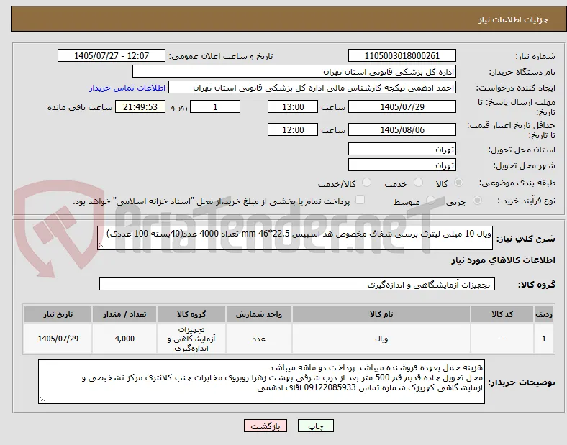
Task: Click the need date cell 1405/07/29
Action: tap(58, 339)
